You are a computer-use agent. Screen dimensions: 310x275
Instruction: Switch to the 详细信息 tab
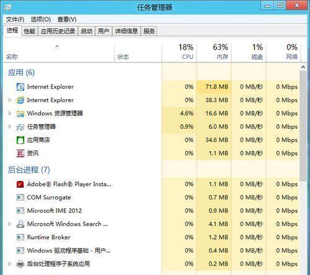click(126, 31)
